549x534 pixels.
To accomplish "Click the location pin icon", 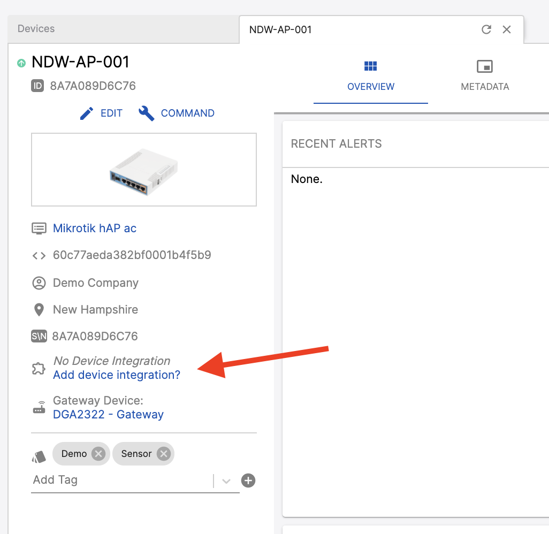I will point(39,310).
